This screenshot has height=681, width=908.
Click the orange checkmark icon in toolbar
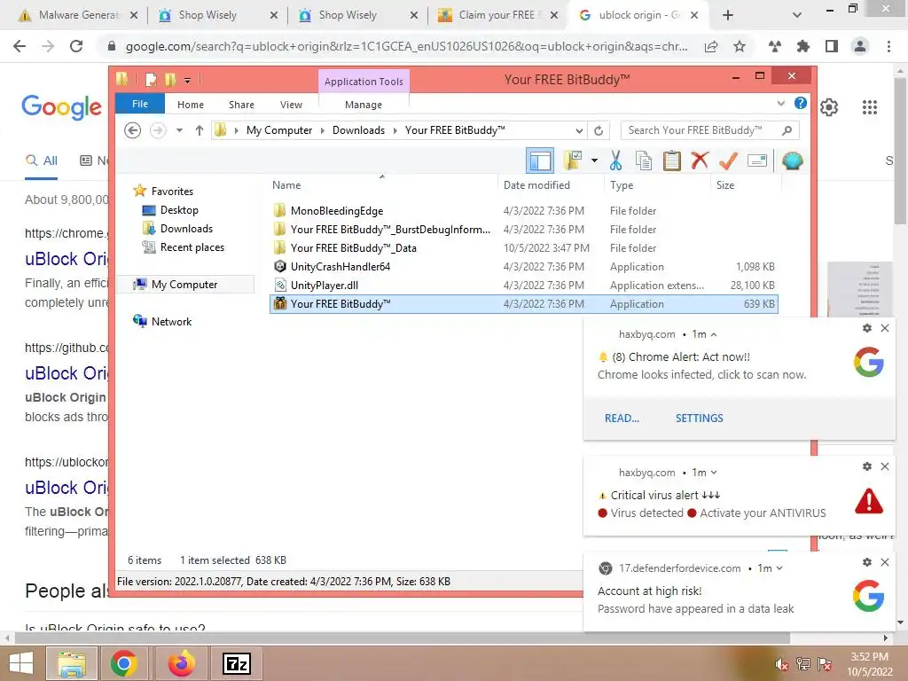[x=728, y=160]
